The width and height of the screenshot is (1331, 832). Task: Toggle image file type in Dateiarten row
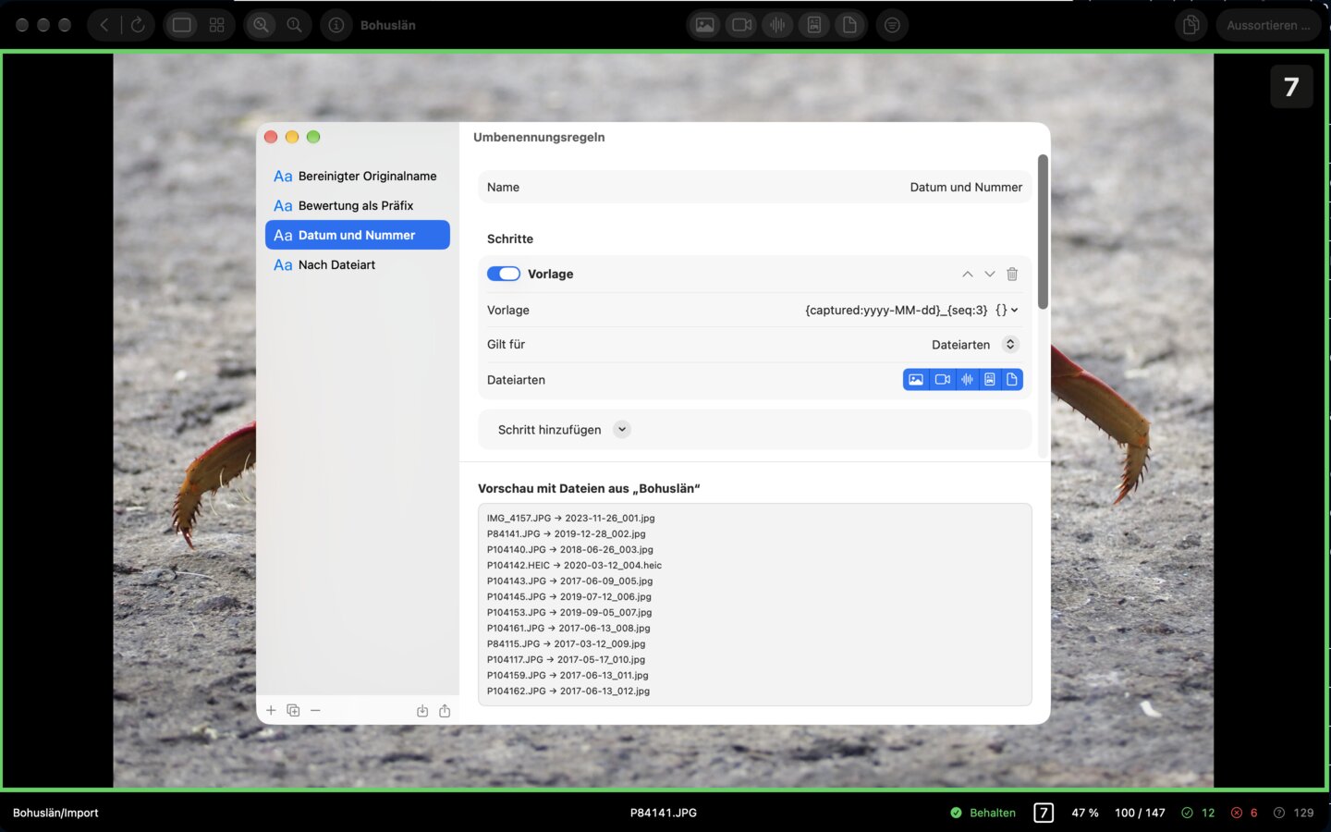pyautogui.click(x=916, y=379)
